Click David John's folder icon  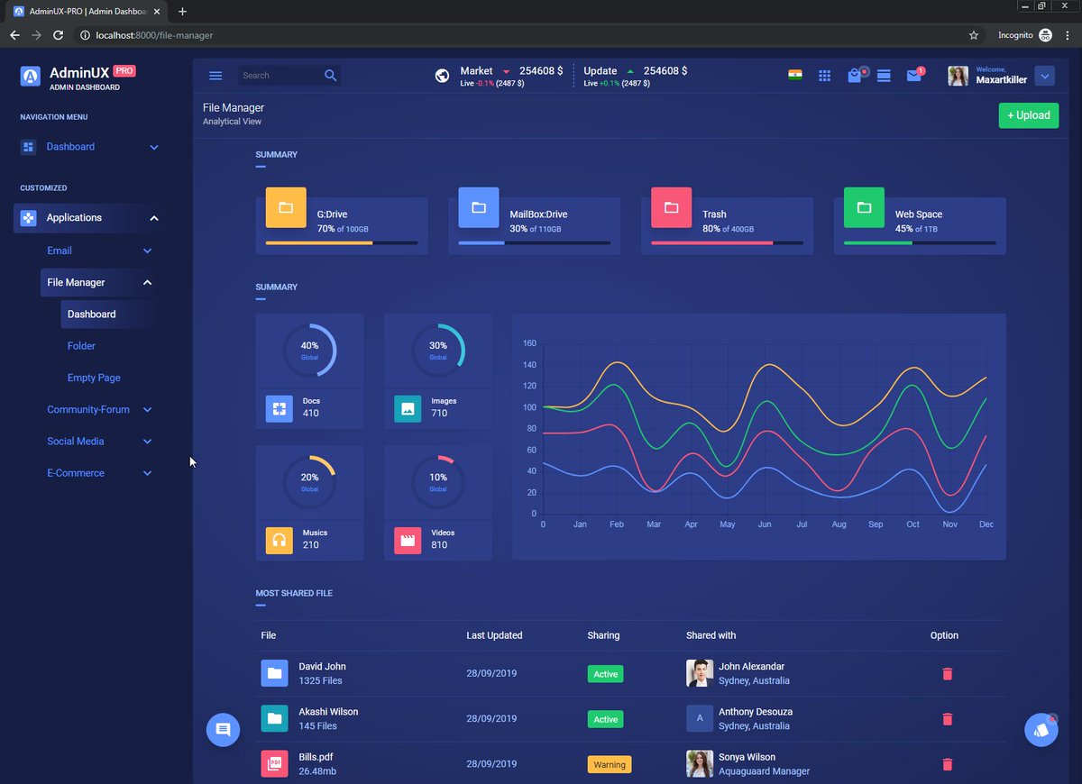(275, 673)
